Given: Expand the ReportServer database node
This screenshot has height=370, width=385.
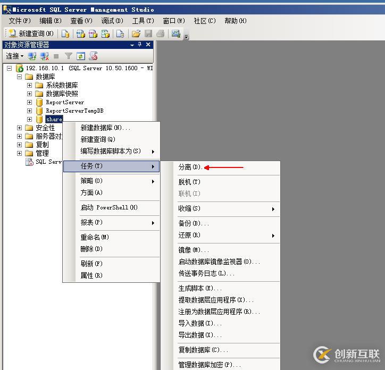Looking at the screenshot, I should 29,102.
